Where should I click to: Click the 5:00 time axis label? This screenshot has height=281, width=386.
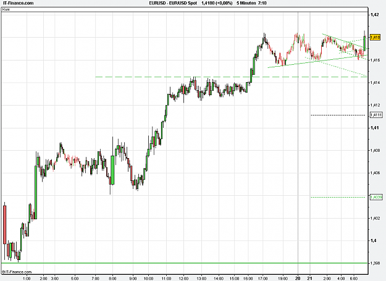click(75, 279)
